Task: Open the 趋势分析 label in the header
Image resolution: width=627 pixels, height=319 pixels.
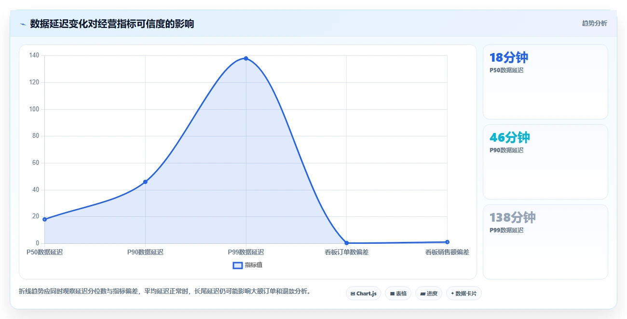Action: pos(595,23)
